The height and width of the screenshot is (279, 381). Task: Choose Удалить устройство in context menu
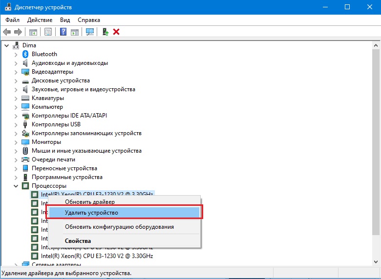125,213
